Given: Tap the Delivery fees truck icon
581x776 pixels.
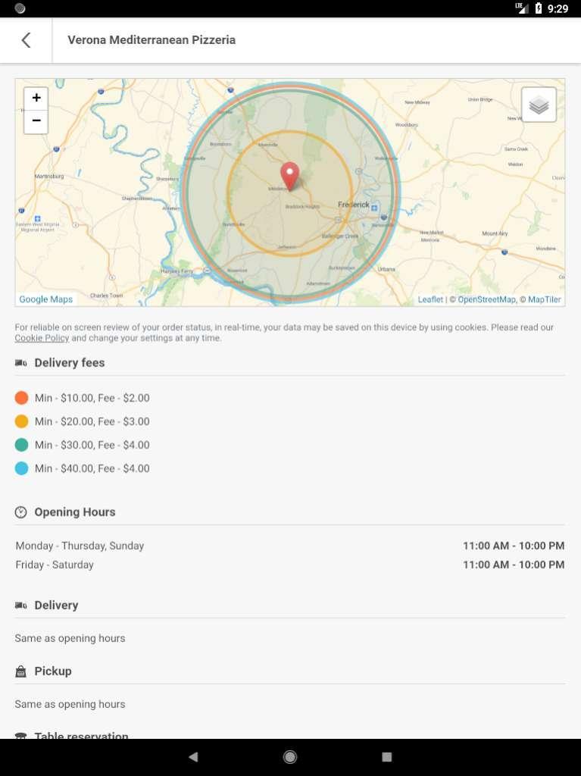Looking at the screenshot, I should [20, 363].
